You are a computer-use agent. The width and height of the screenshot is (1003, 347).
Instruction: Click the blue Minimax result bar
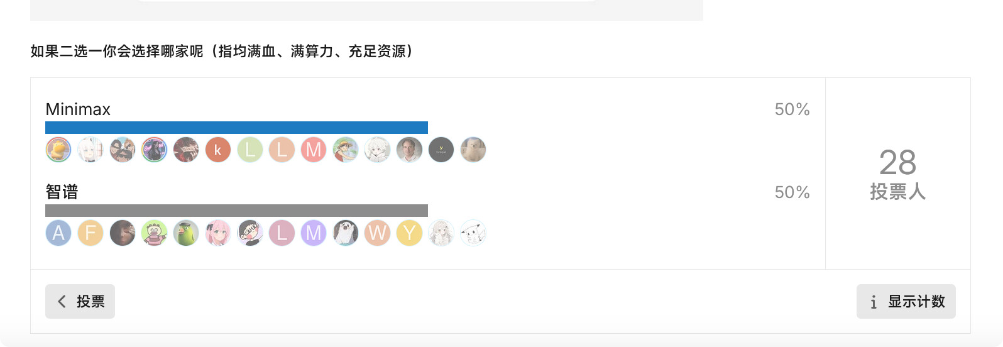pos(236,128)
